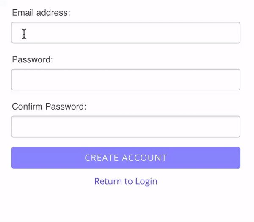Set focus on the first form field
This screenshot has width=254, height=222.
coord(126,33)
